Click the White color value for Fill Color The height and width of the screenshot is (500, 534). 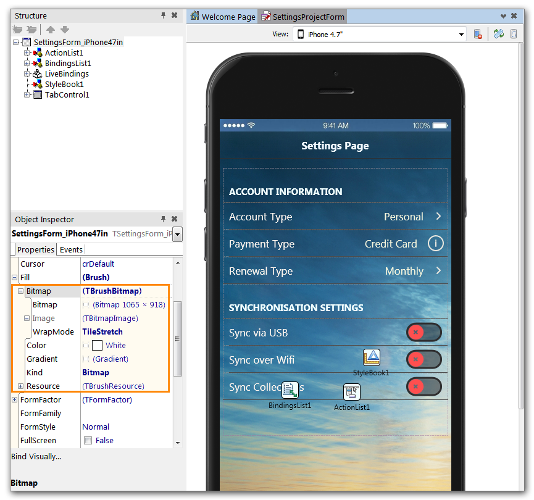pos(114,345)
